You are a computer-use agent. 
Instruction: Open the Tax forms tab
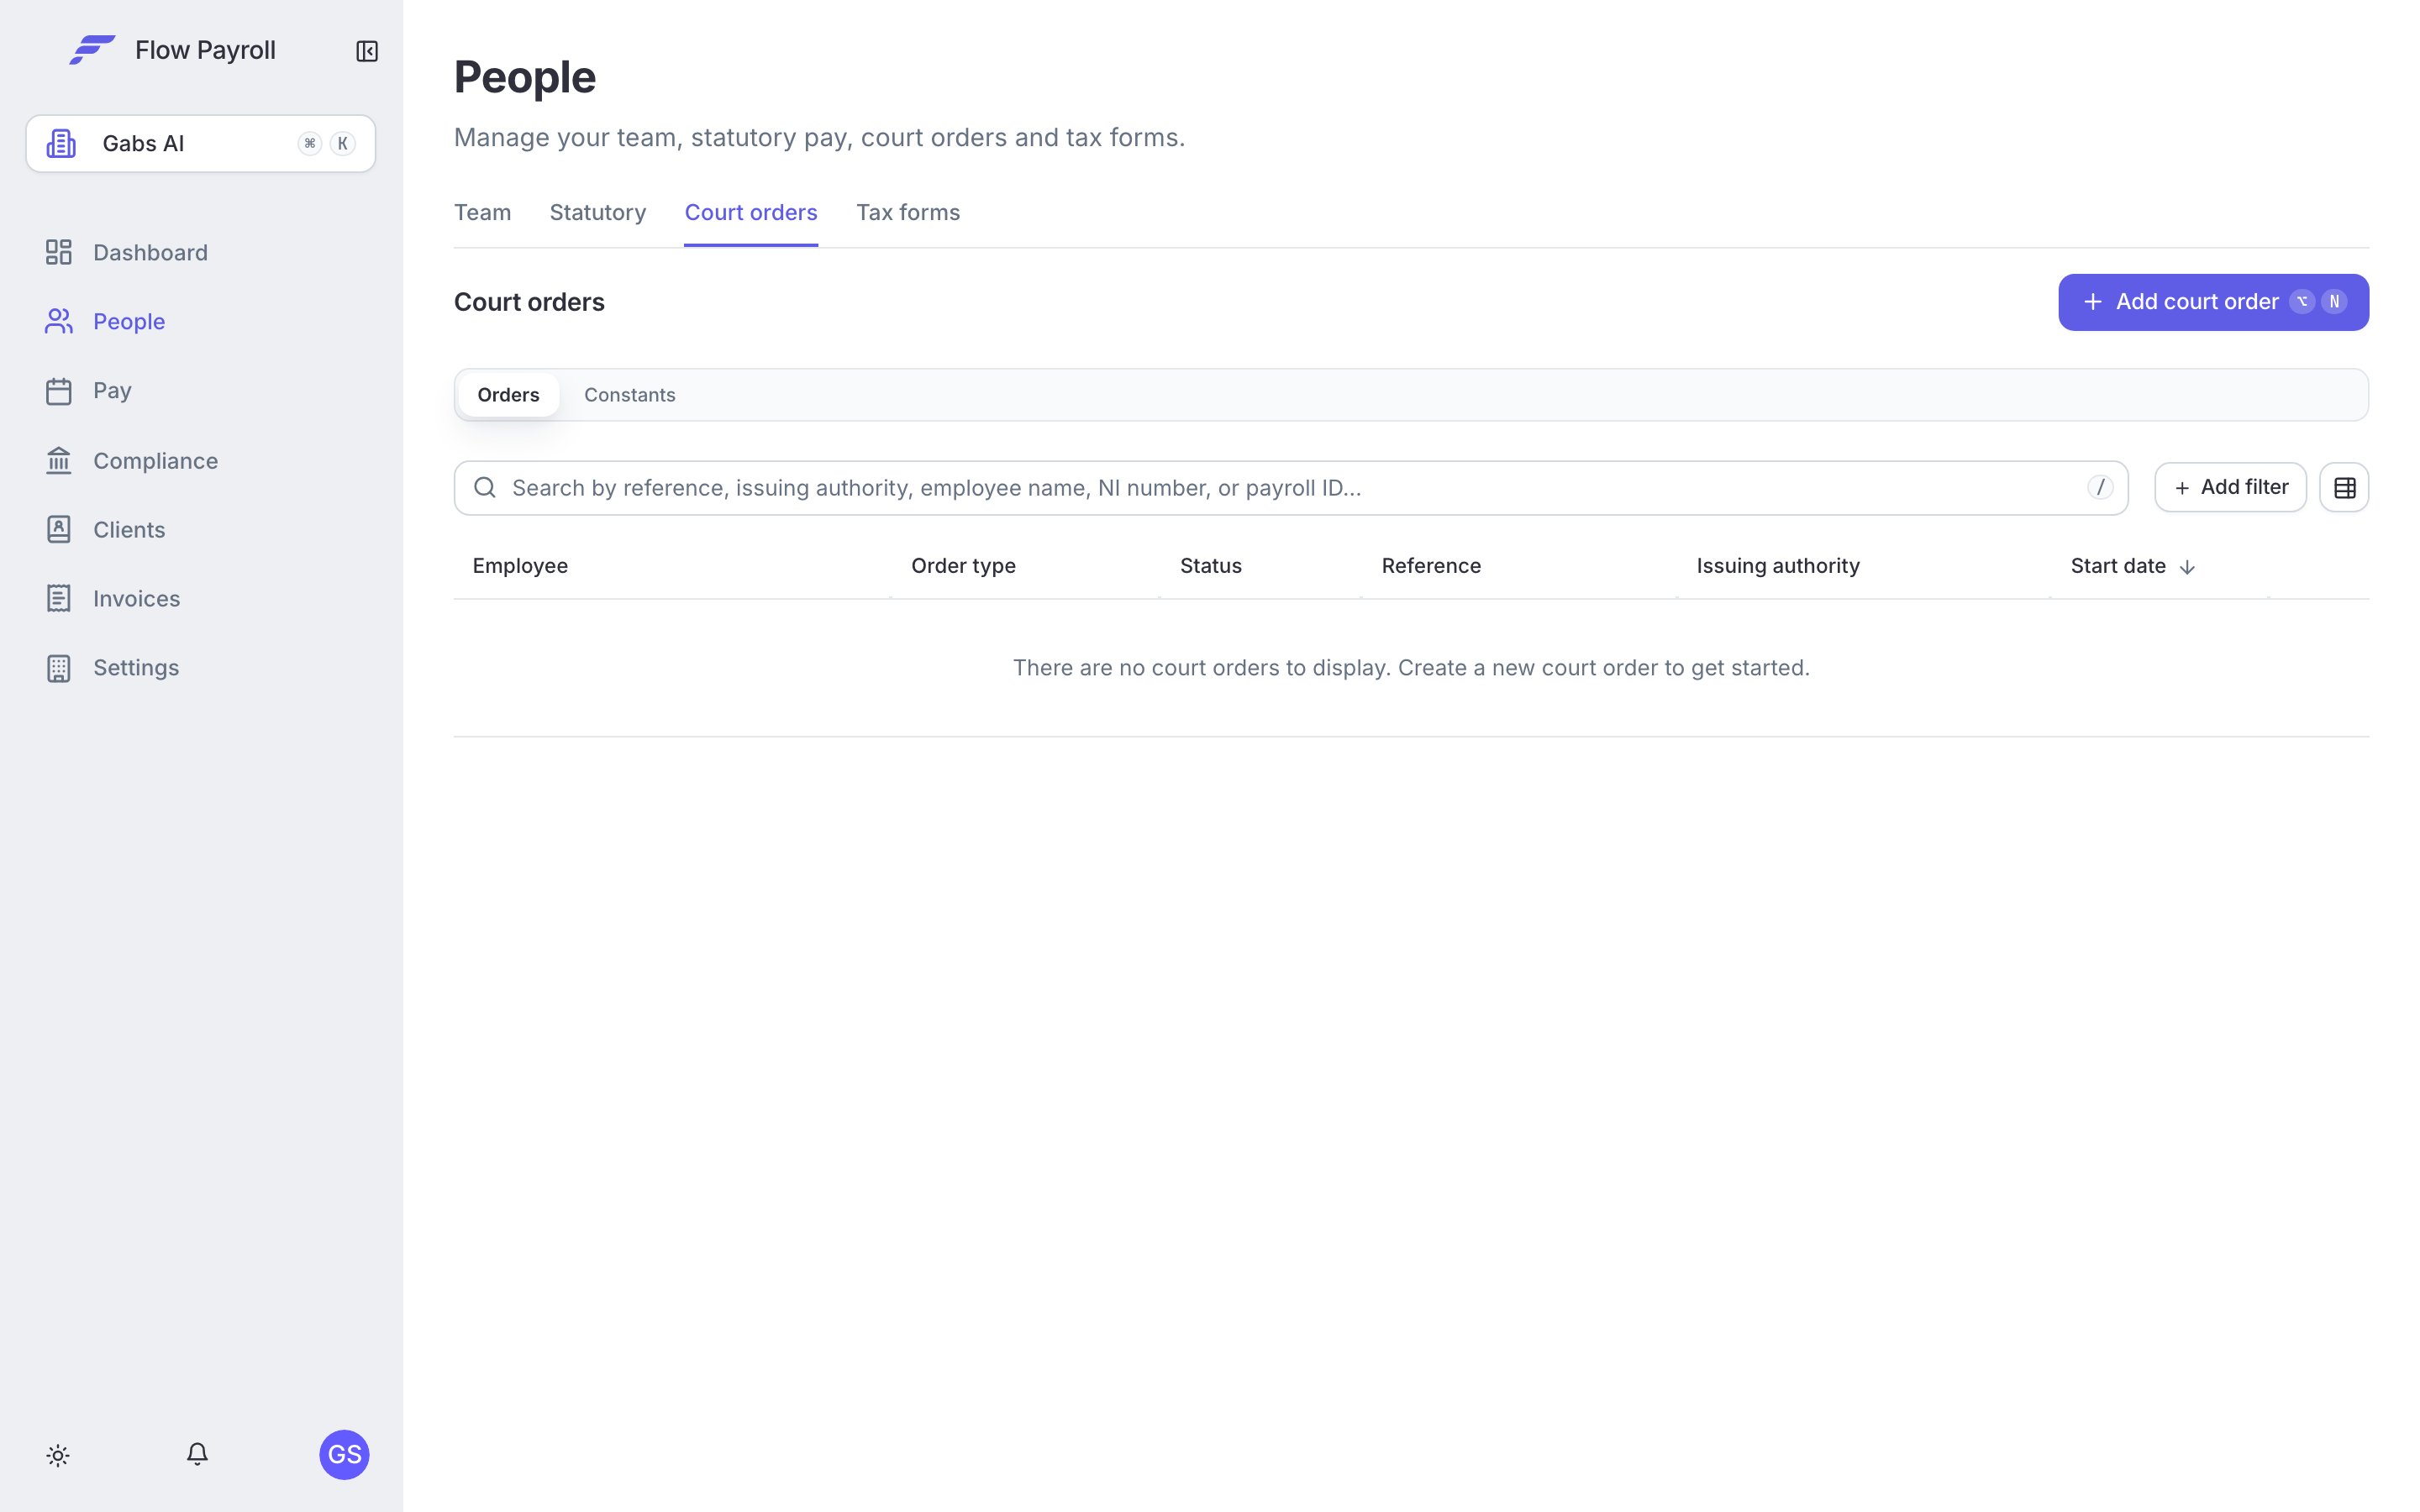pos(908,212)
